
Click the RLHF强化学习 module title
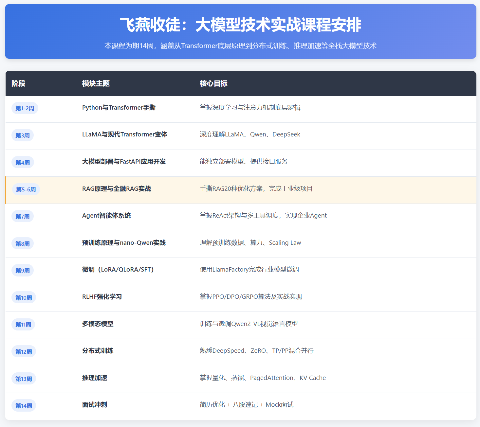[x=102, y=297]
